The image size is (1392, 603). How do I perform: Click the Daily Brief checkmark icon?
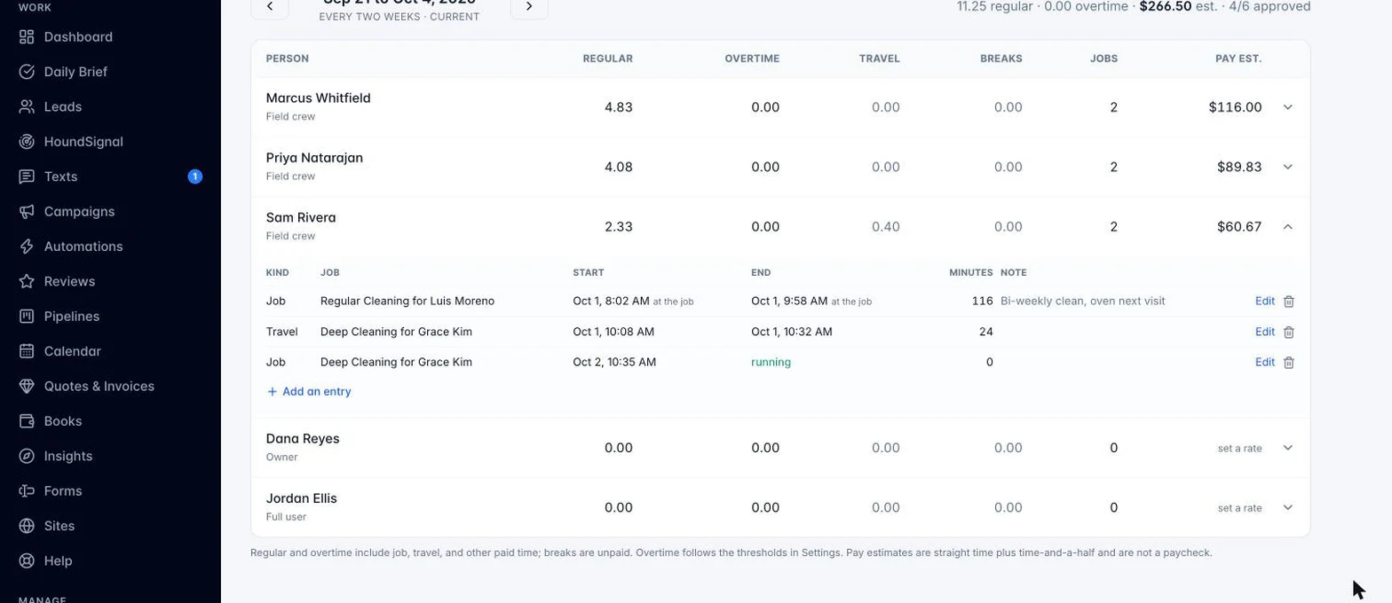pos(27,72)
